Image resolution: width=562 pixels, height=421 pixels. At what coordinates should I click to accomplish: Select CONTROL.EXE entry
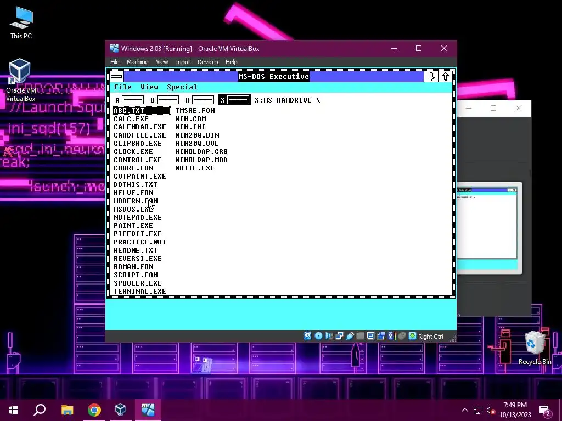(138, 160)
